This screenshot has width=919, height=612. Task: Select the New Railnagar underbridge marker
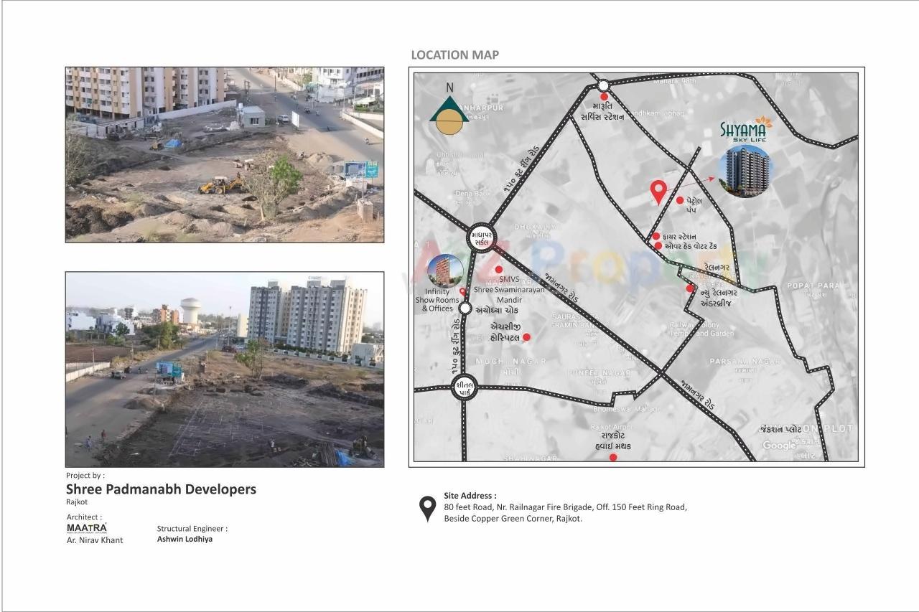[689, 288]
